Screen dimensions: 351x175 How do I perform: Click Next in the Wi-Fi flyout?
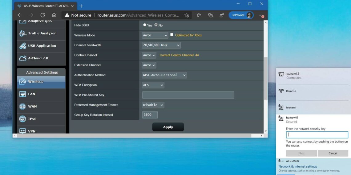301,153
